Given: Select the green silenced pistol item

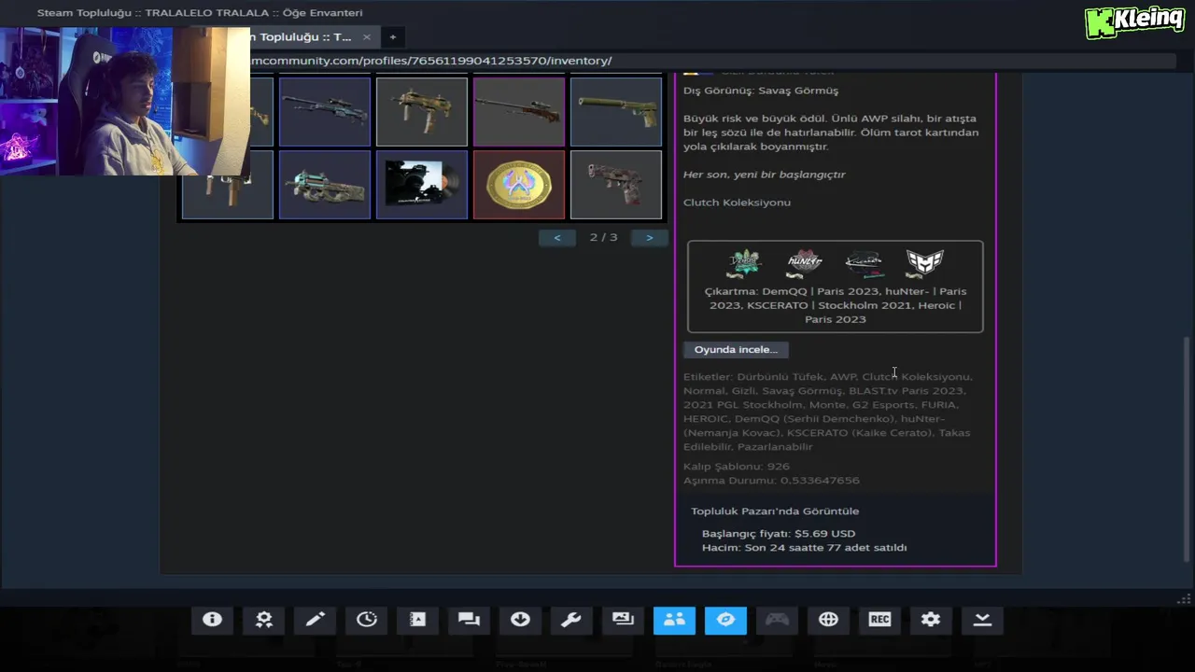Looking at the screenshot, I should coord(616,111).
